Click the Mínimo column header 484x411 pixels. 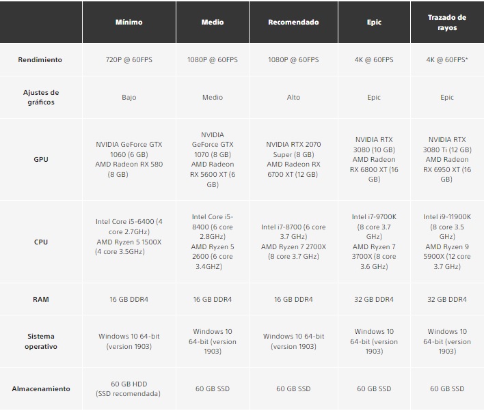click(x=129, y=23)
